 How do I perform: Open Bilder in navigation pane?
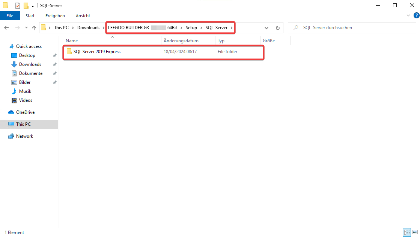(25, 82)
